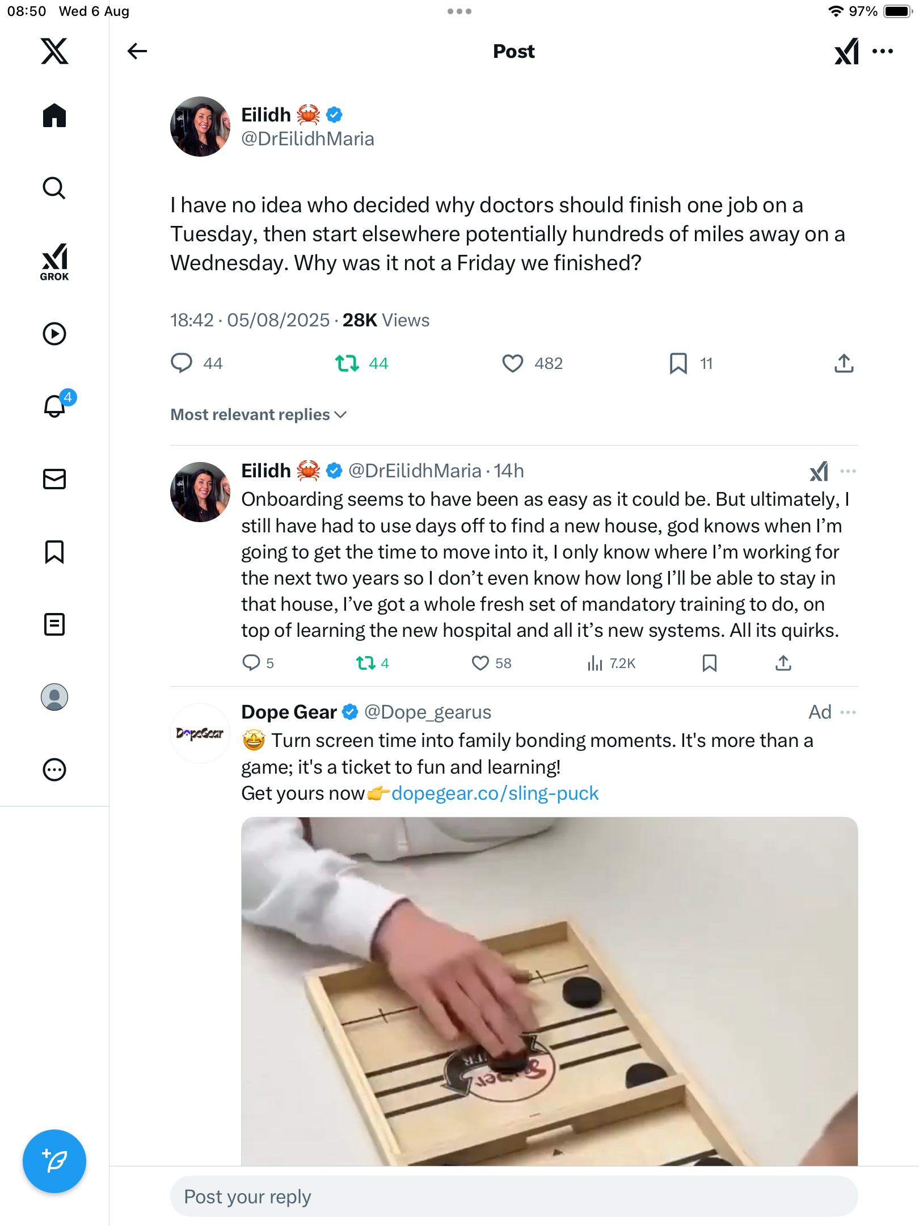Open the dopegear.co/sling-puck link
The width and height of the screenshot is (919, 1226).
pos(495,793)
